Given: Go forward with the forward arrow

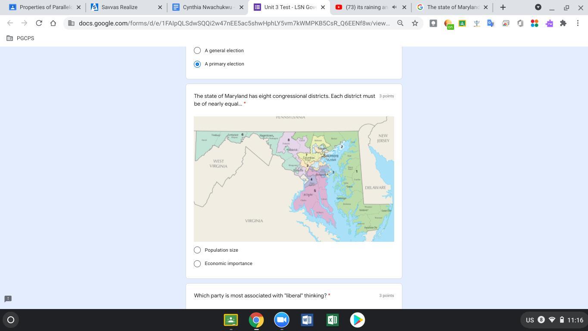Looking at the screenshot, I should pyautogui.click(x=24, y=23).
